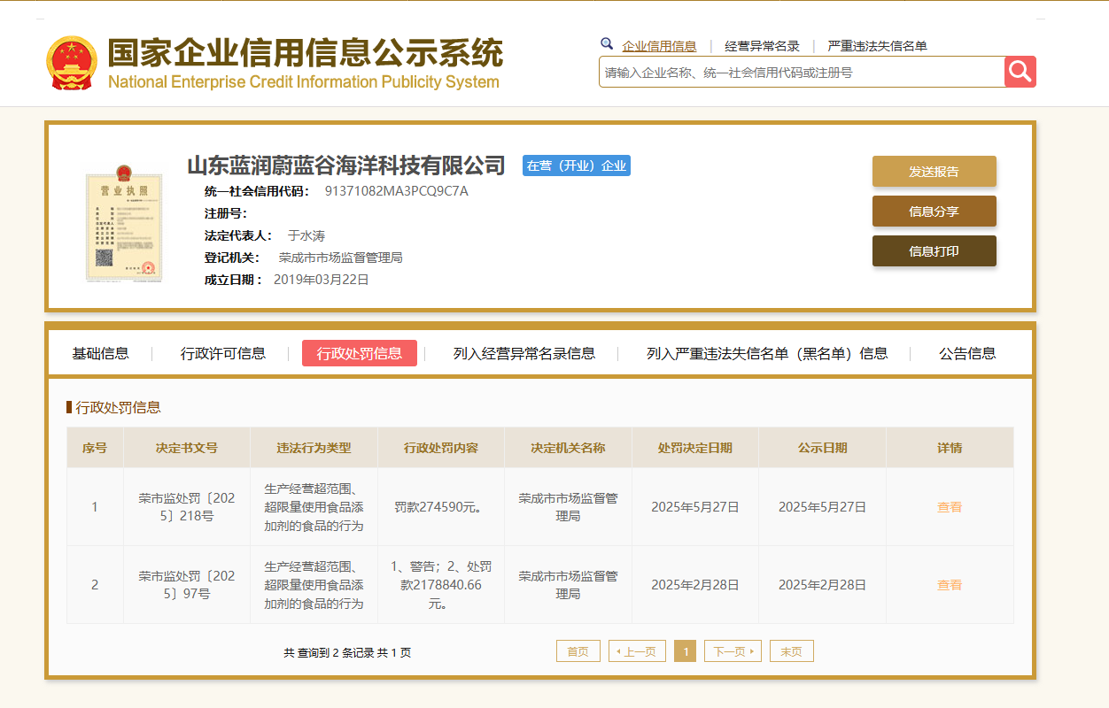Click the 公示日期 column header
The height and width of the screenshot is (708, 1109).
click(822, 448)
